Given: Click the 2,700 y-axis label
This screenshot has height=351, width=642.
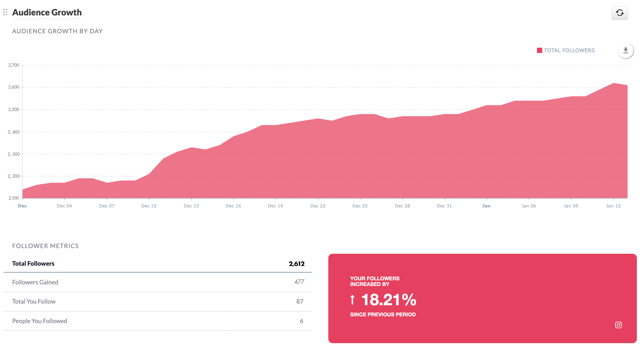Looking at the screenshot, I should click(14, 65).
